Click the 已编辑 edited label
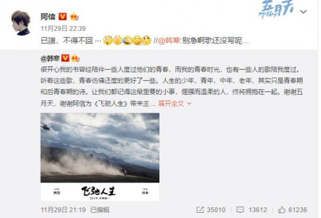The height and width of the screenshot is (218, 321). 100,209
